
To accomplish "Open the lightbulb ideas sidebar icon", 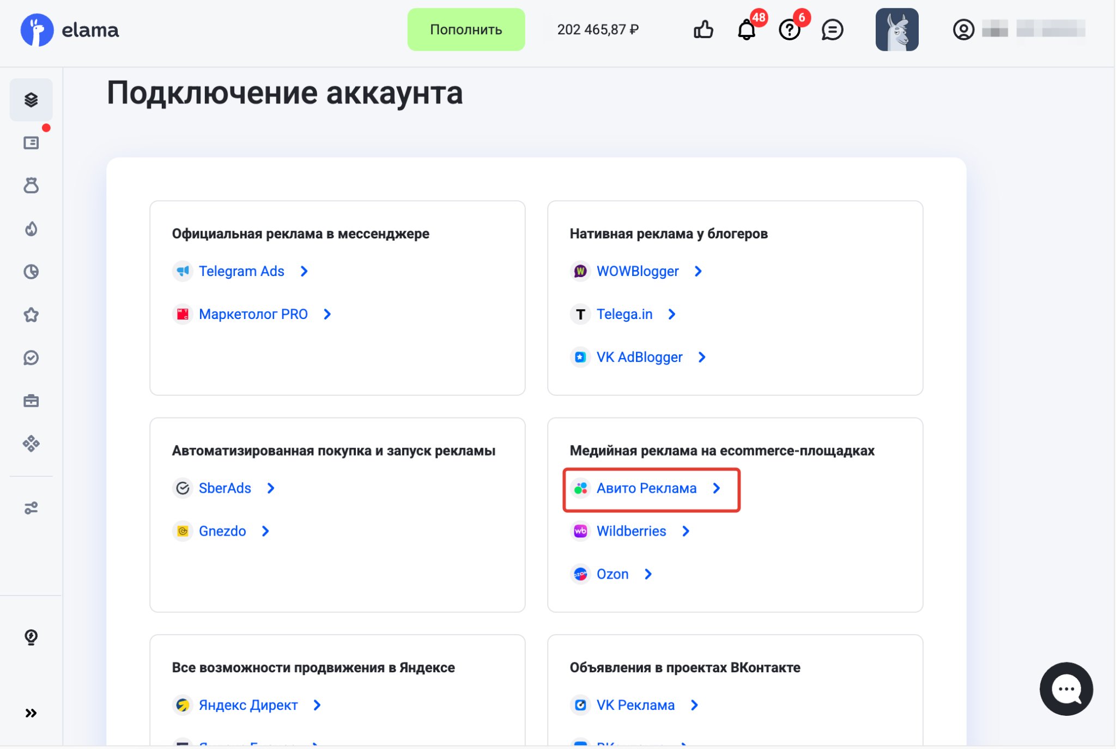I will click(x=31, y=637).
